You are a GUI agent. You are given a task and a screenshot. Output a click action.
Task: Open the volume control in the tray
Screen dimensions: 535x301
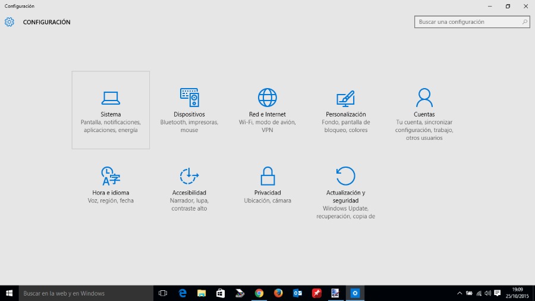pyautogui.click(x=488, y=293)
